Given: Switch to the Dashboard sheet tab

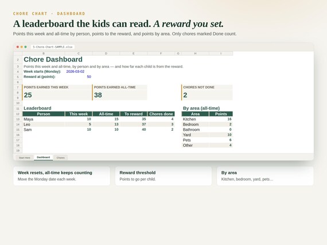Looking at the screenshot, I should pyautogui.click(x=44, y=157).
